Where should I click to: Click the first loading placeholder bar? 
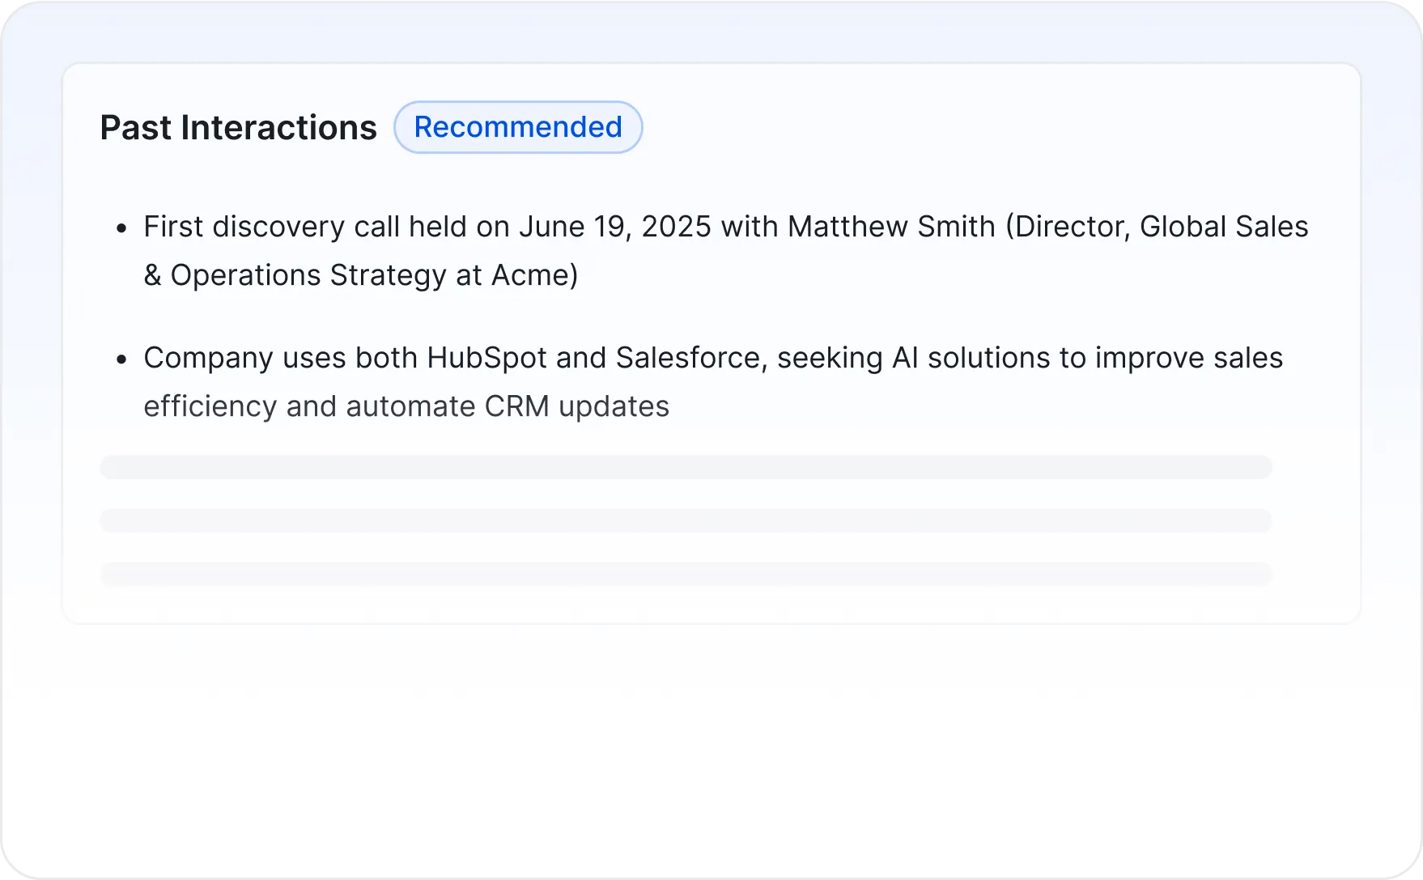coord(686,467)
